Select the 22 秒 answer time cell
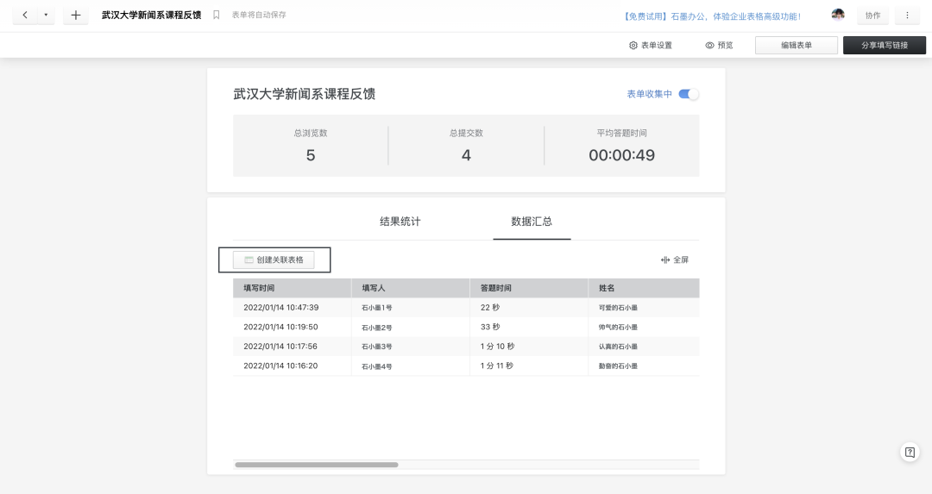The image size is (932, 494). [529, 308]
